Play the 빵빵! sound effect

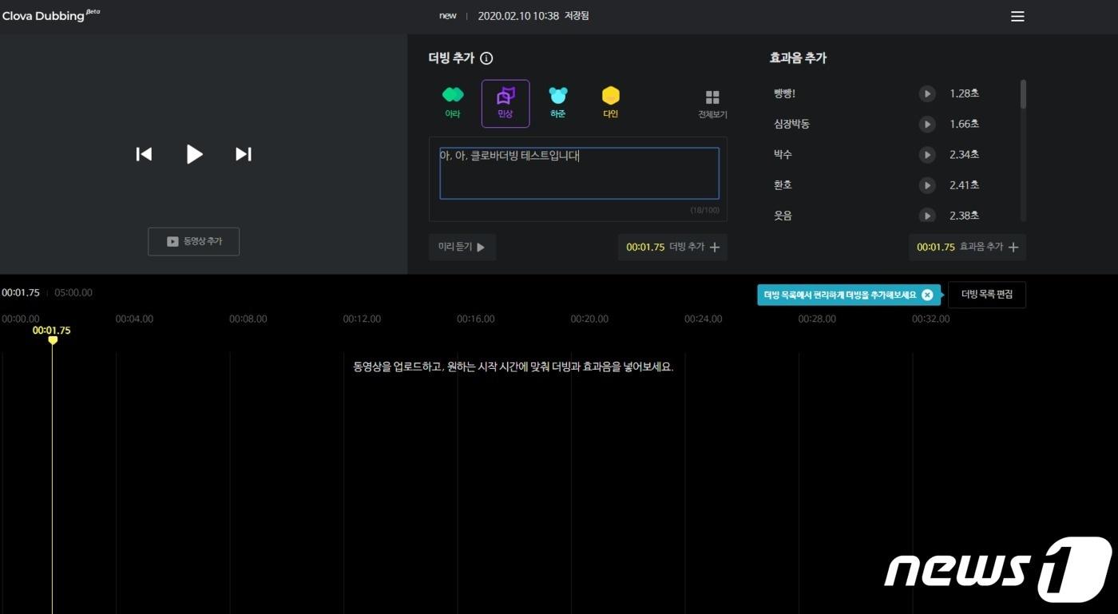[926, 93]
